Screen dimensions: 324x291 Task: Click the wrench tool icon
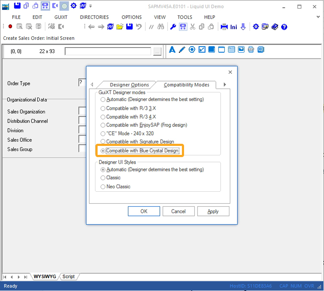click(173, 27)
